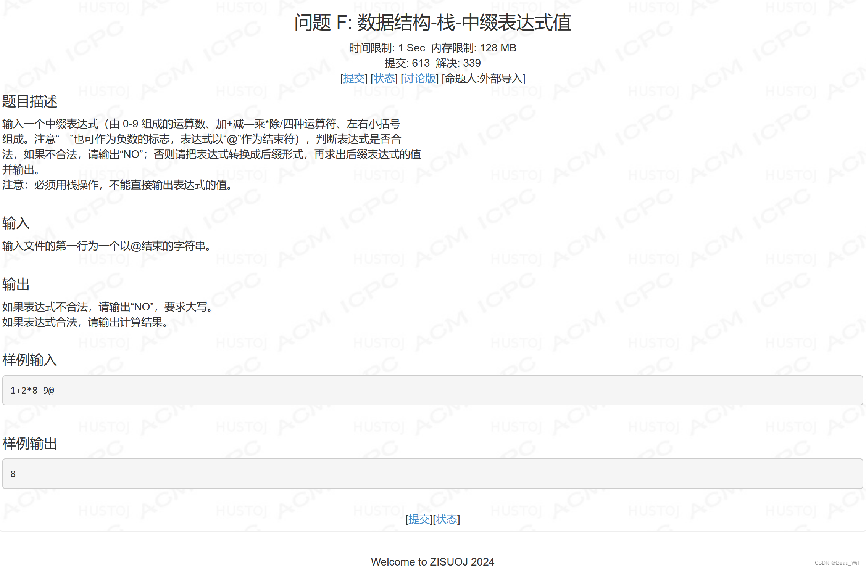The width and height of the screenshot is (866, 569).
Task: Click the Welcome to ZISUOJ 2024 footer
Action: [432, 562]
